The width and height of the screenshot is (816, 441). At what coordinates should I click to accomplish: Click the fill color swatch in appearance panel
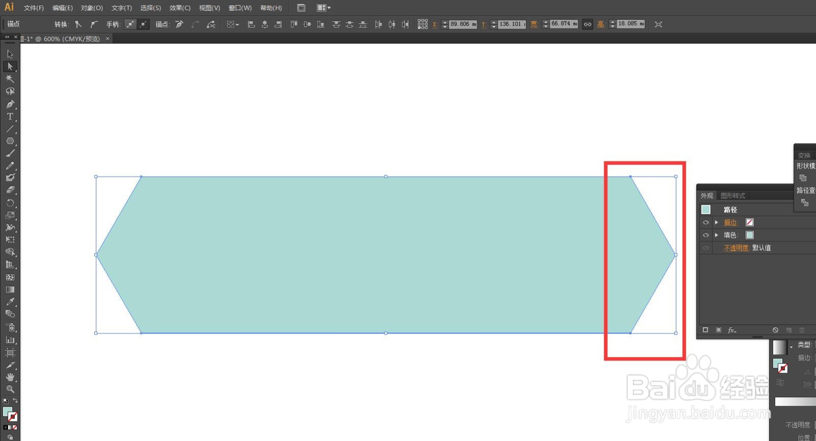pyautogui.click(x=750, y=235)
